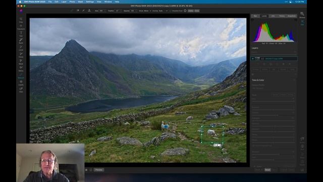Click the highlighted Reset button at bottom right

tap(267, 170)
